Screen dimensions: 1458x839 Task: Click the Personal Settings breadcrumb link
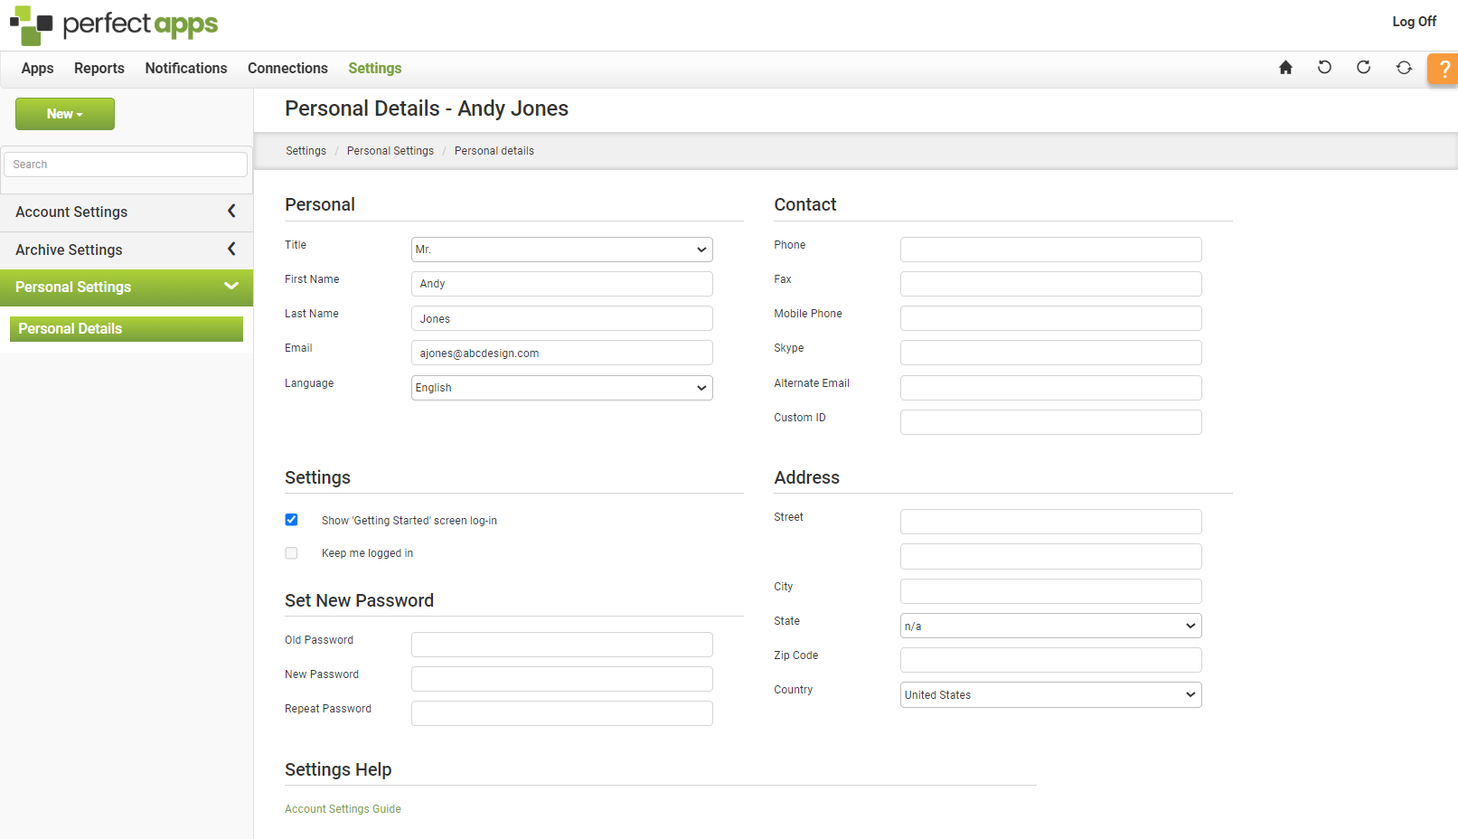pyautogui.click(x=390, y=151)
